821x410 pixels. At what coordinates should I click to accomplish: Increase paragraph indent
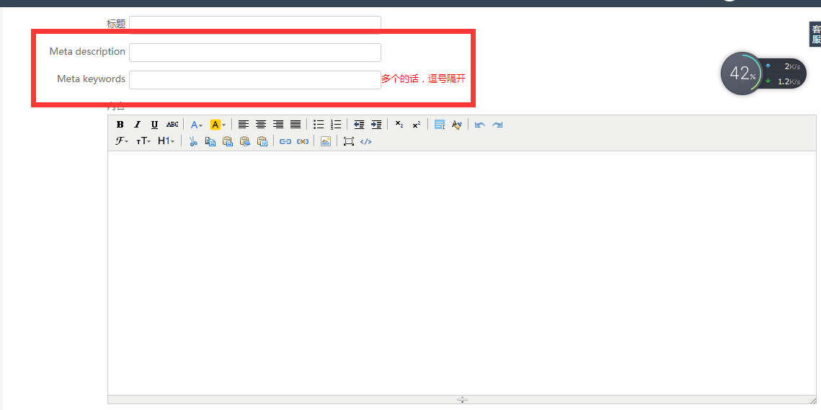coord(376,125)
